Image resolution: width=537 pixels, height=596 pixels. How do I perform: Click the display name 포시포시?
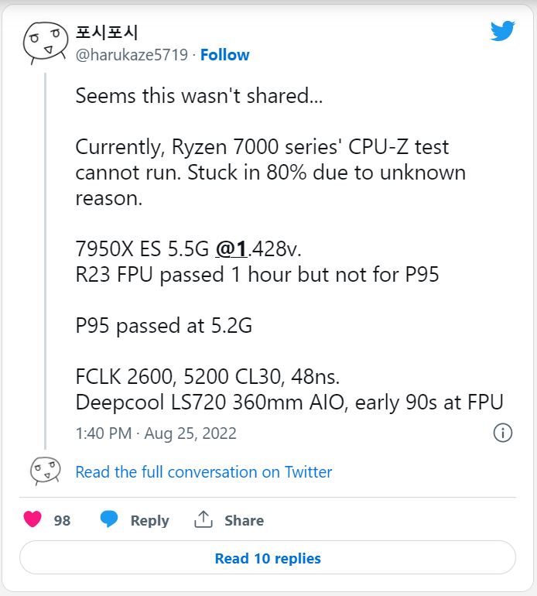(x=107, y=33)
